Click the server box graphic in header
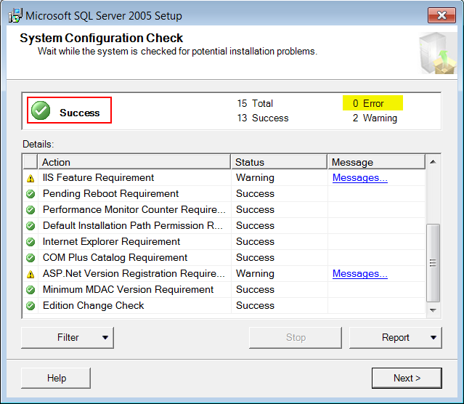 pyautogui.click(x=438, y=53)
